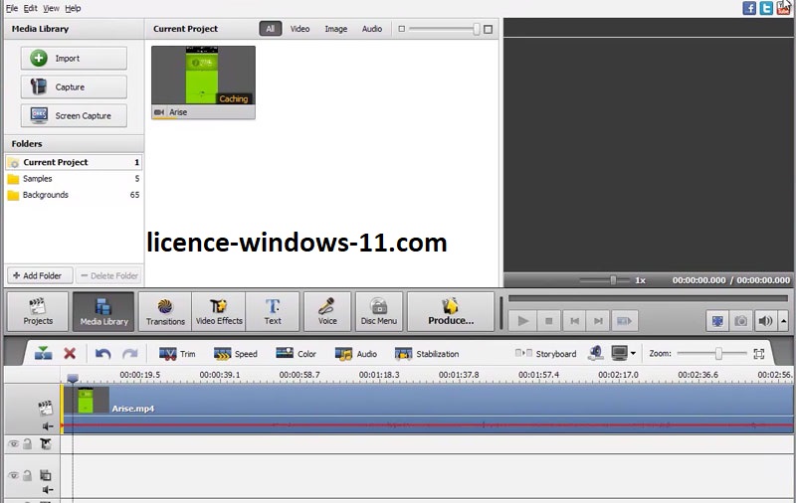
Task: Click the Stabilization tool
Action: [x=427, y=354]
